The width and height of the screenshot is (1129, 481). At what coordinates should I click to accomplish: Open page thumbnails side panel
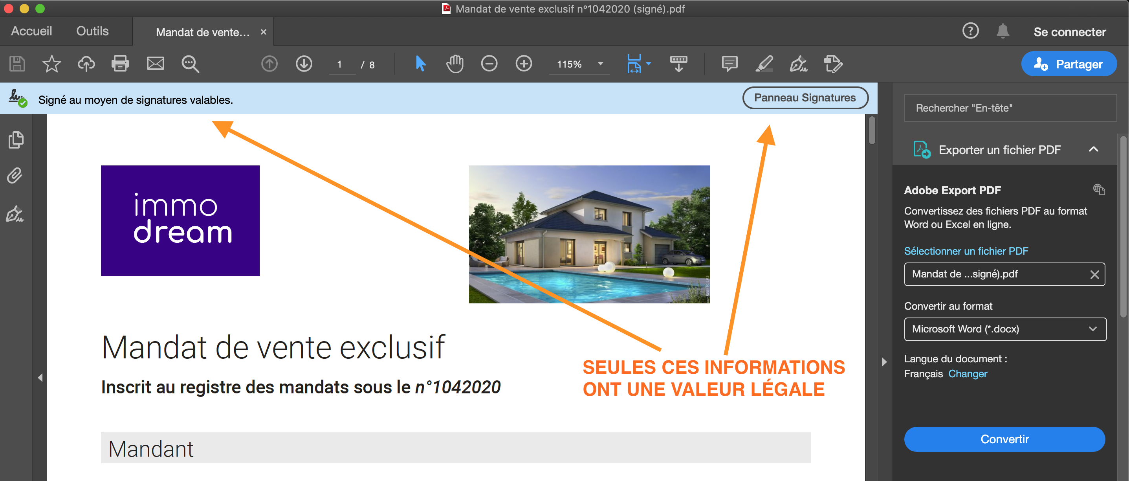pyautogui.click(x=16, y=140)
